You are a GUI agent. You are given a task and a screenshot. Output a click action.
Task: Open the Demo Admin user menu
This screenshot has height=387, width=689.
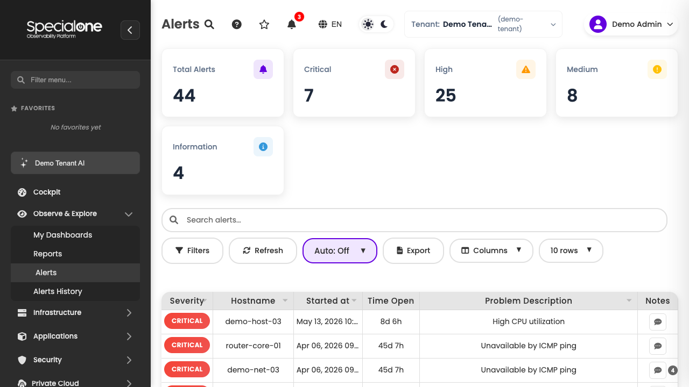pyautogui.click(x=631, y=24)
